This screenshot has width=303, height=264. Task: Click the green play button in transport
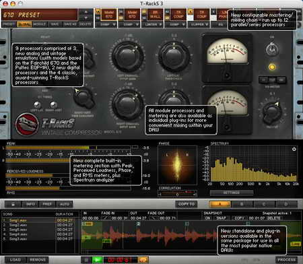tap(98, 260)
